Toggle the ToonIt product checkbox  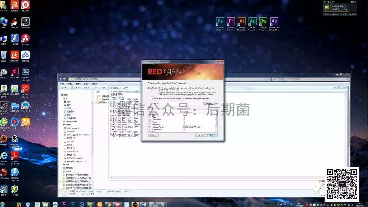150,117
